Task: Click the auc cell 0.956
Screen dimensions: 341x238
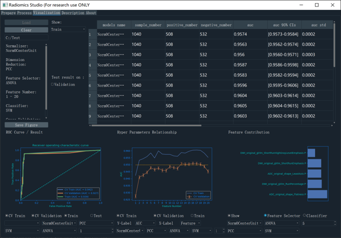Action: pos(250,54)
